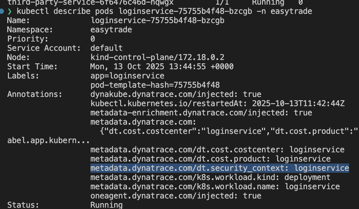Click the kubectl.kubernetes.io/restartedAt annotation
This screenshot has width=359, height=209.
coord(217,104)
